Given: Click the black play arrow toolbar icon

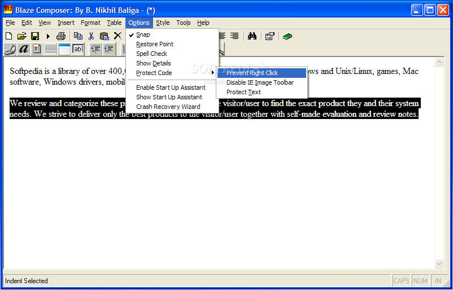Looking at the screenshot, I should 48,36.
